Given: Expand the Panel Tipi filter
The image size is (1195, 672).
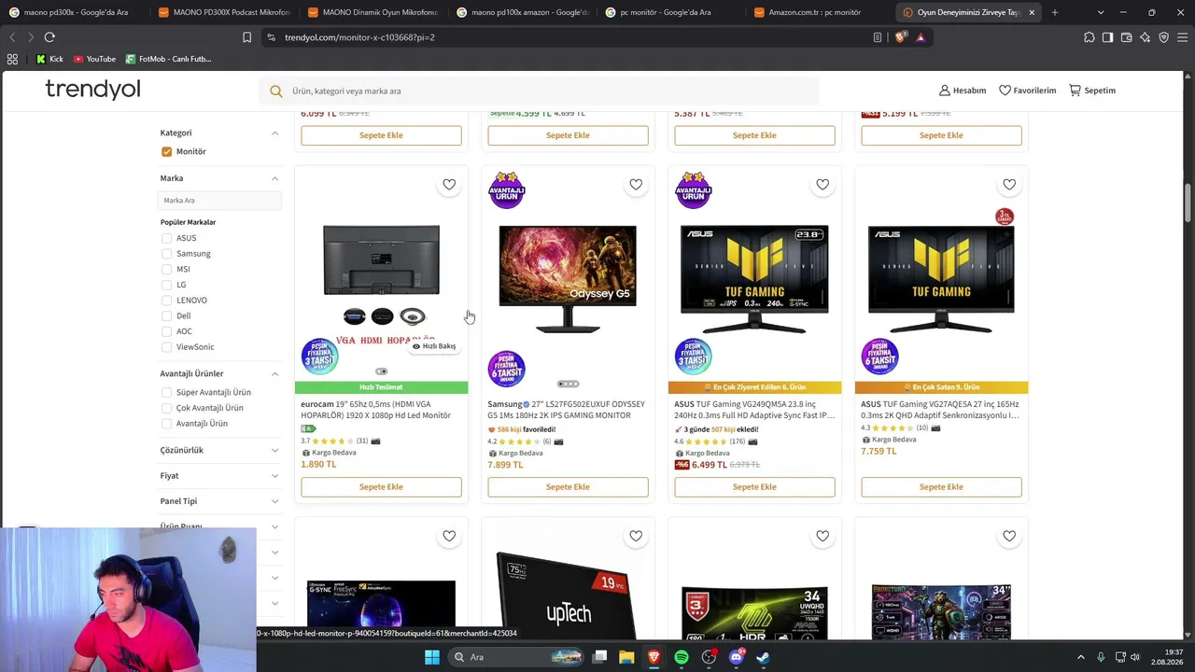Looking at the screenshot, I should (274, 501).
